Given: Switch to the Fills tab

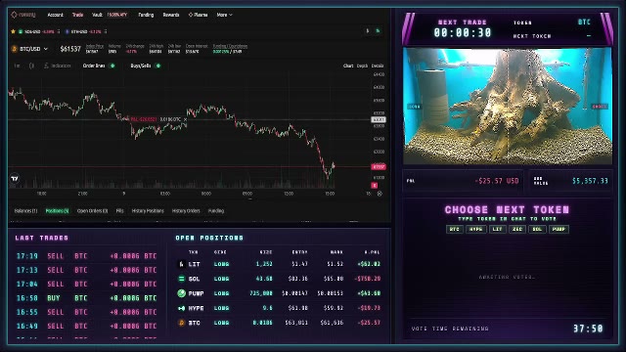Looking at the screenshot, I should (119, 211).
